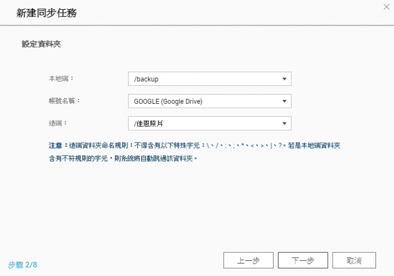Click the 設定資料夾 heading
Viewport: 394px width, 276px height.
(41, 44)
